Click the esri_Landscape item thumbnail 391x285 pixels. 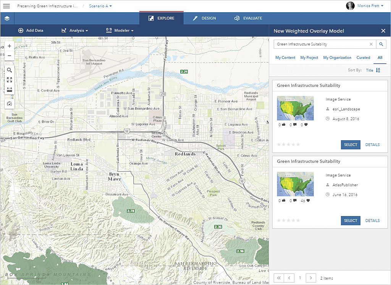[295, 108]
